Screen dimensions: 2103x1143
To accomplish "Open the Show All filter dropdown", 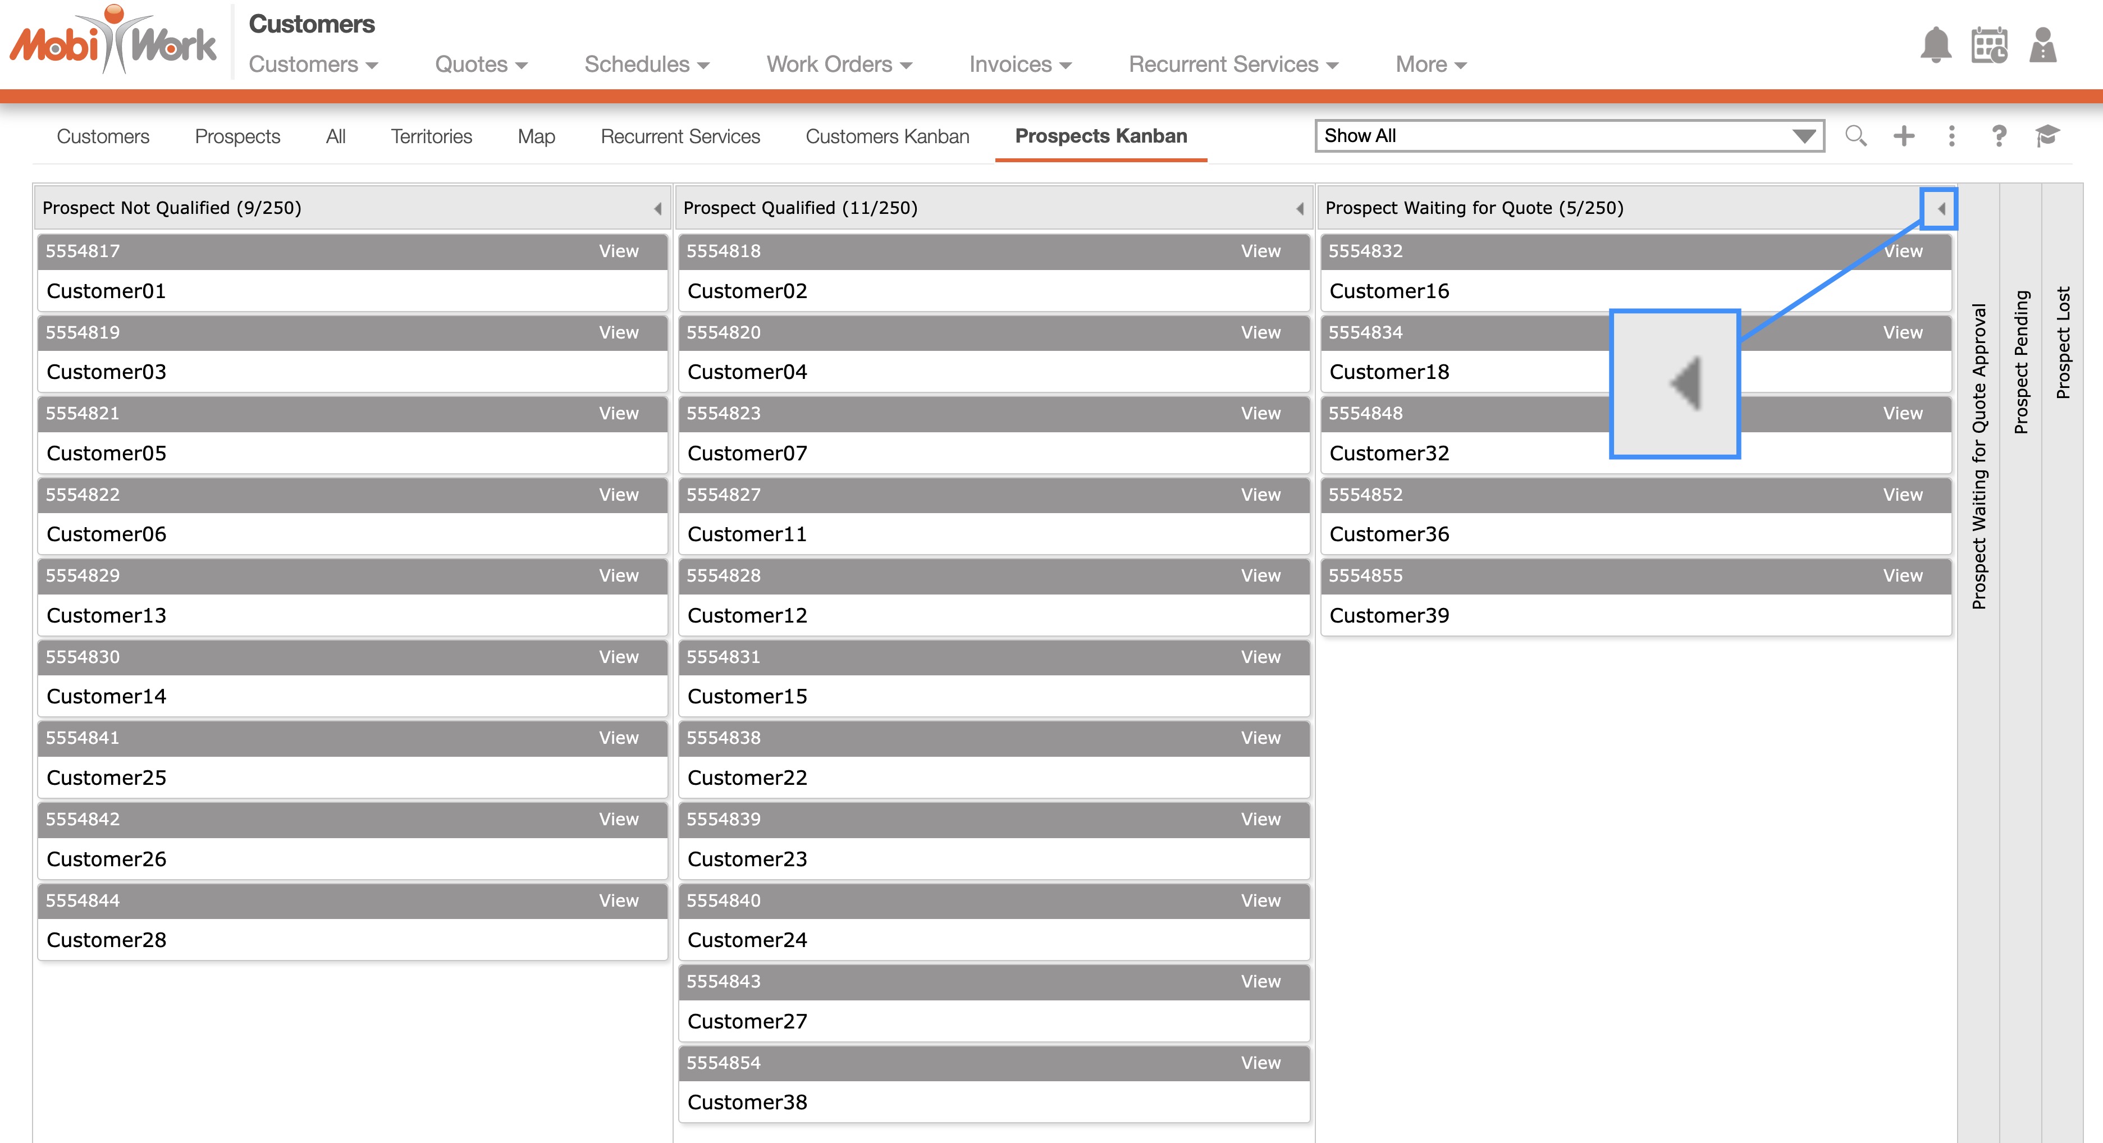I will tap(1569, 135).
